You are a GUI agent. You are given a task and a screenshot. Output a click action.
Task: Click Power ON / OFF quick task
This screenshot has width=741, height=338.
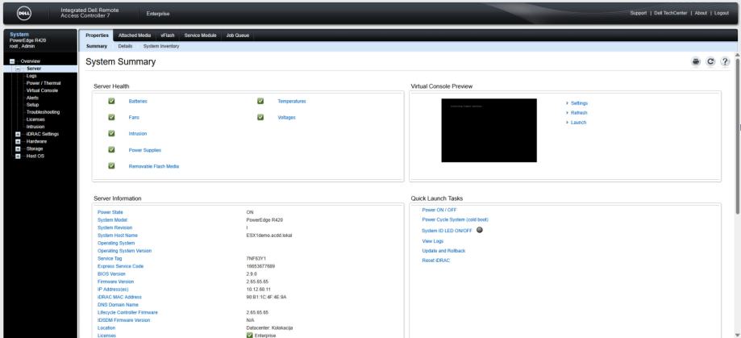pos(439,210)
